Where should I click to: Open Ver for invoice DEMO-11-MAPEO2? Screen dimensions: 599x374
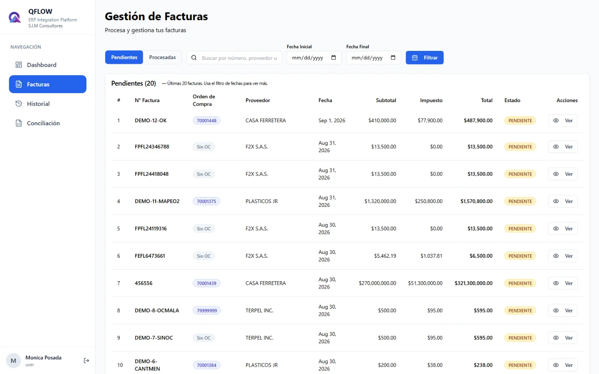pyautogui.click(x=563, y=201)
